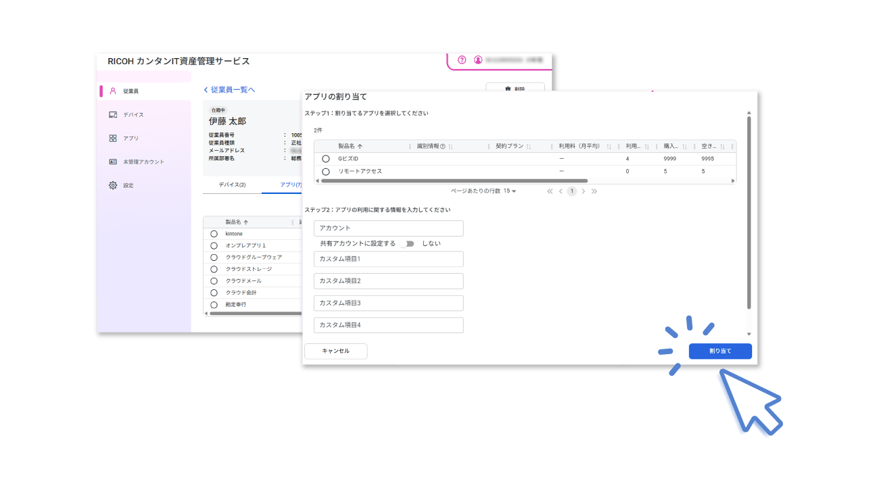Open the 従業員 section in the sidebar
Image resolution: width=879 pixels, height=492 pixels.
click(x=133, y=91)
